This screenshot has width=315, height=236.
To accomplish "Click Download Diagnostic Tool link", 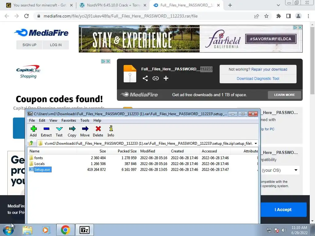I will 258,78.
